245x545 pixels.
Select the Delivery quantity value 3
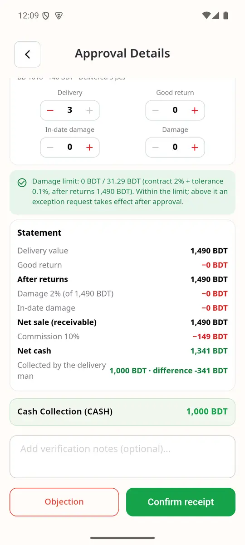[x=69, y=110]
